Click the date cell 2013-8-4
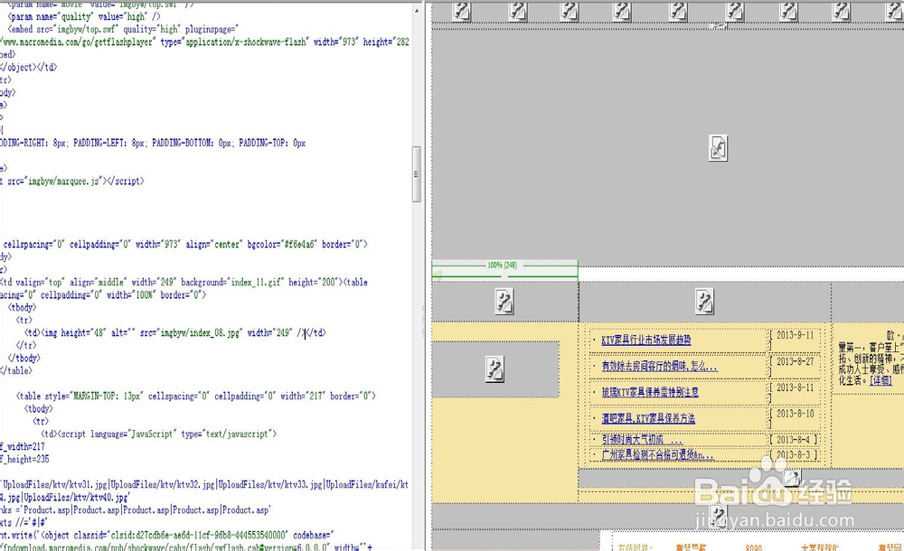 pyautogui.click(x=793, y=439)
